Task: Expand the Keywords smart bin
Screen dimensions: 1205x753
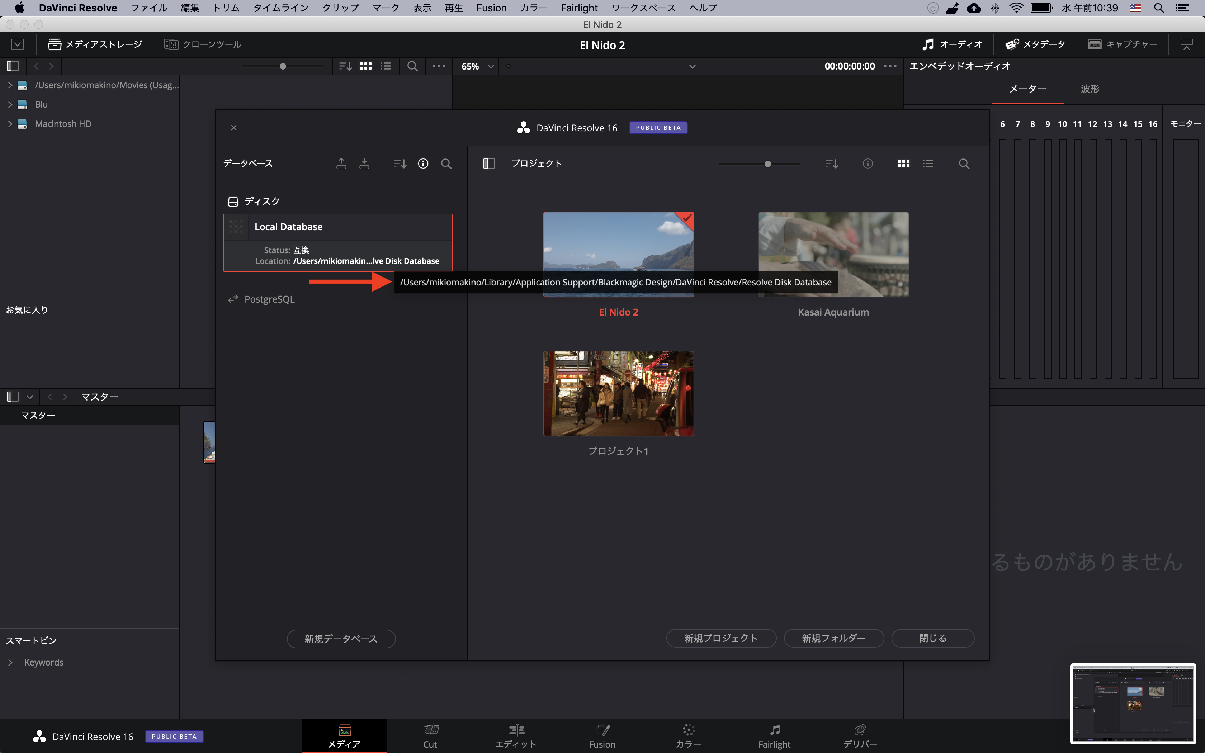Action: 10,662
